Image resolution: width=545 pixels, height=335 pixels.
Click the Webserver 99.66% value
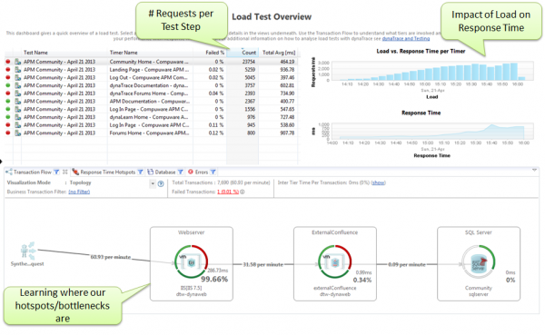click(214, 279)
